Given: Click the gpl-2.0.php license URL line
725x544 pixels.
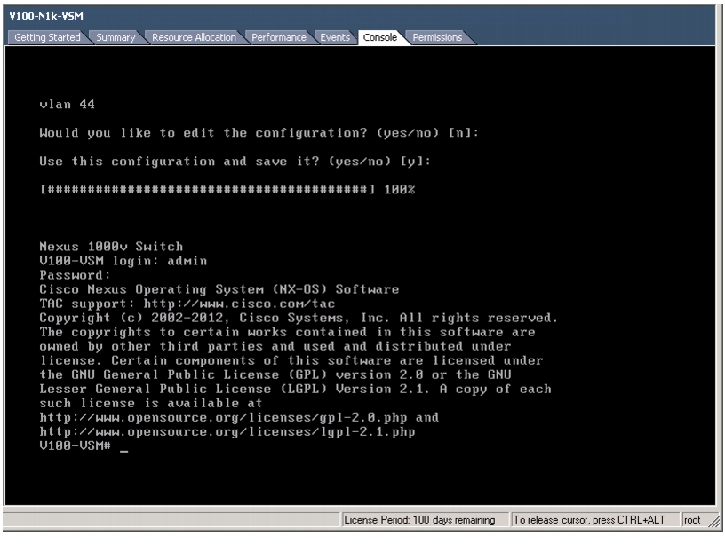Looking at the screenshot, I should pyautogui.click(x=239, y=417).
